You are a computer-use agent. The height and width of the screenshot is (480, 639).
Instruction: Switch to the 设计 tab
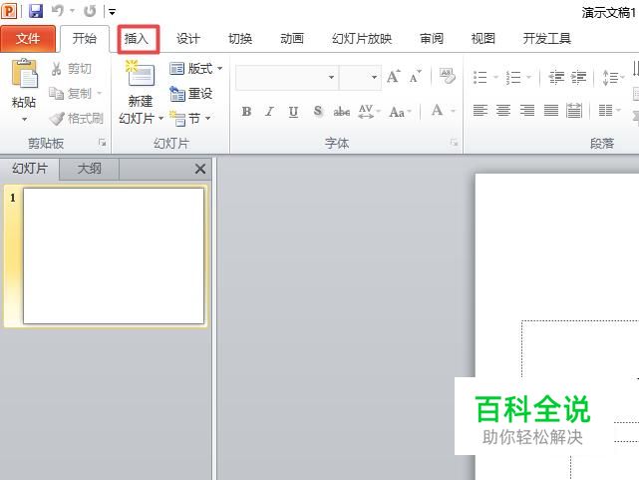(187, 39)
